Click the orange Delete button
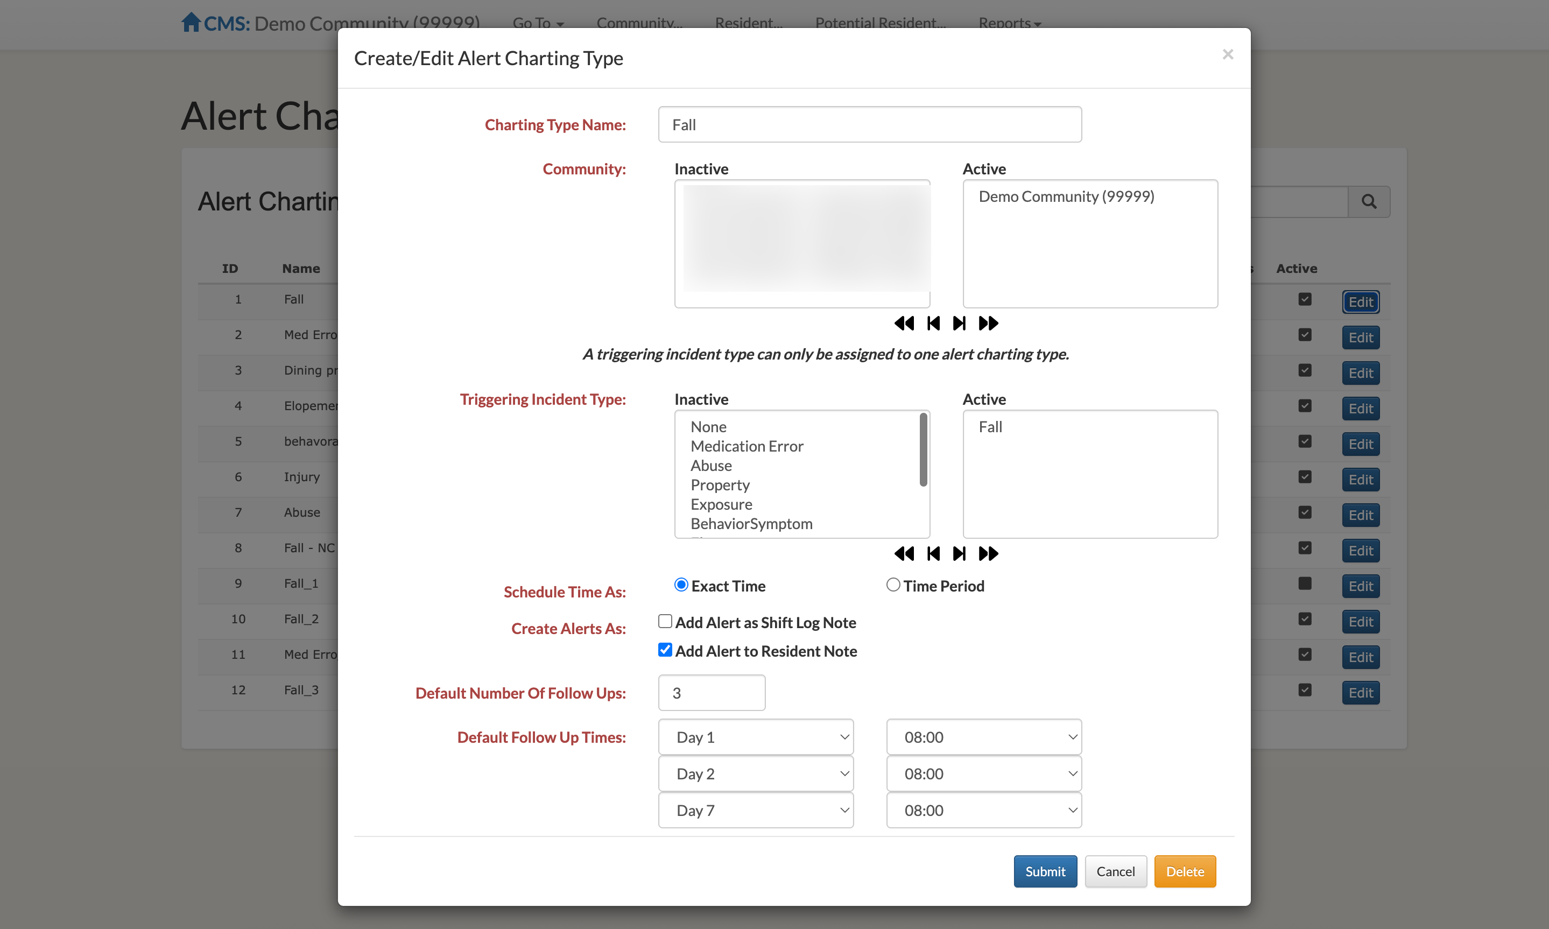The height and width of the screenshot is (929, 1549). 1184,871
